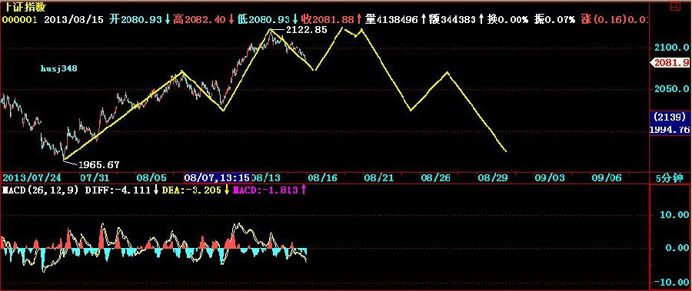Click the husj348 watermark text
This screenshot has height=291, width=692.
coord(59,69)
